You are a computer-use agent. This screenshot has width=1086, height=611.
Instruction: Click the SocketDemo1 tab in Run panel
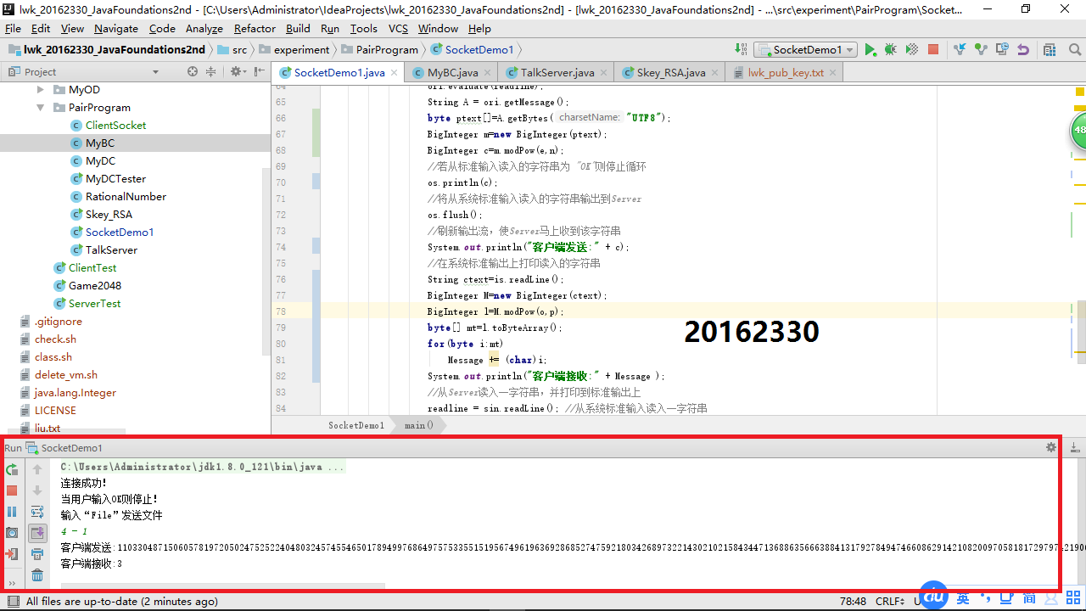click(x=64, y=447)
